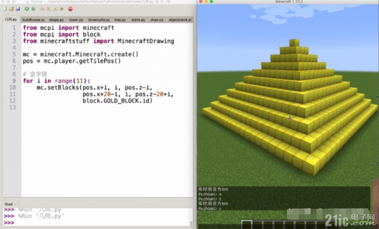Click 'MinecraftDrawing' on code line 3

click(x=146, y=41)
